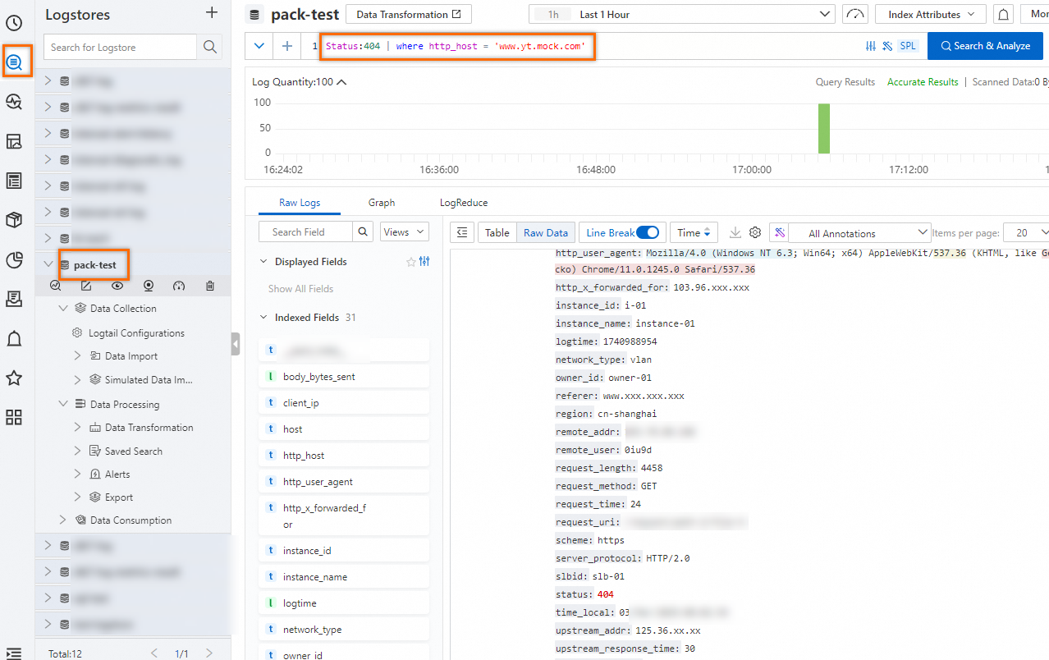Switch to the LogReduce tab
The image size is (1049, 660).
tap(464, 203)
